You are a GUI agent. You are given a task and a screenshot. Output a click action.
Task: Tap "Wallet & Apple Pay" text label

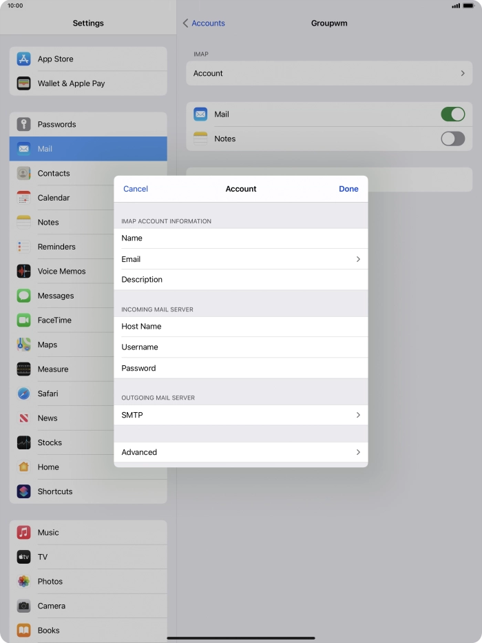coord(72,83)
